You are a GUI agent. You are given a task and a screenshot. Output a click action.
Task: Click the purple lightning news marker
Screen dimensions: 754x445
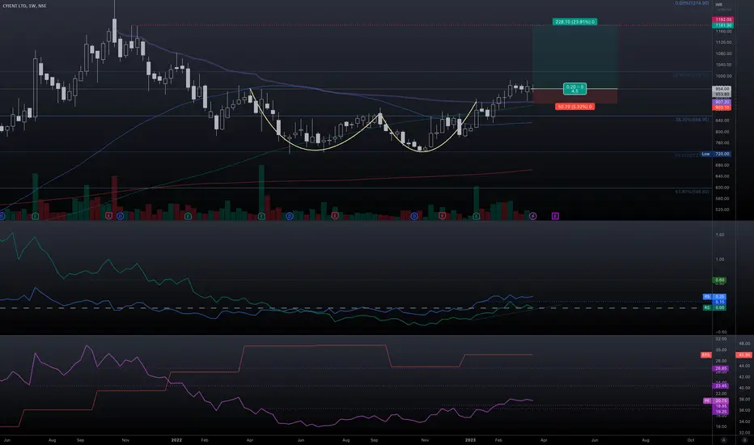tap(533, 217)
